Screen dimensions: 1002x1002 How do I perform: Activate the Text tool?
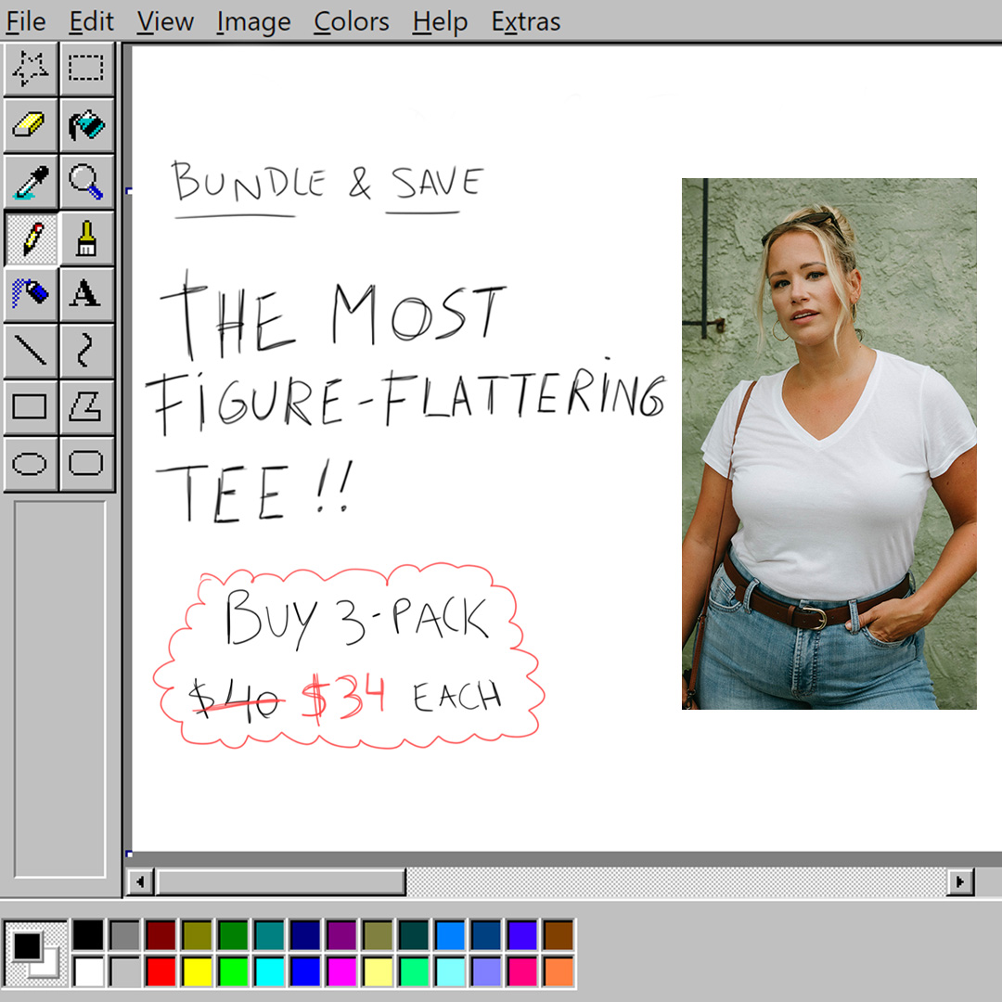87,294
